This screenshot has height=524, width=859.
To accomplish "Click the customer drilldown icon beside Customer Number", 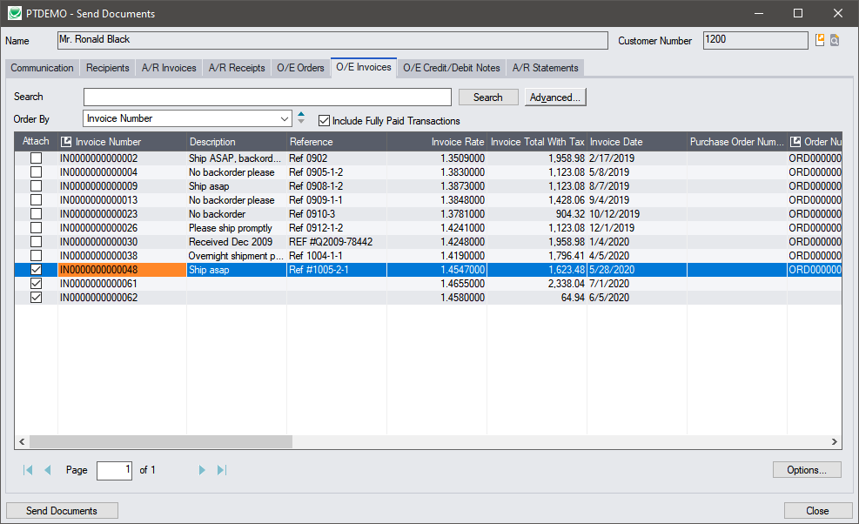I will (x=820, y=40).
